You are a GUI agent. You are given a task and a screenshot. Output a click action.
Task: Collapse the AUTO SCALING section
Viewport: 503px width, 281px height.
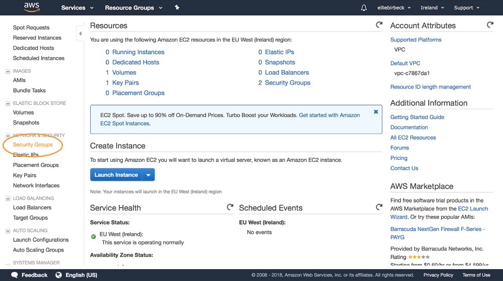point(8,230)
